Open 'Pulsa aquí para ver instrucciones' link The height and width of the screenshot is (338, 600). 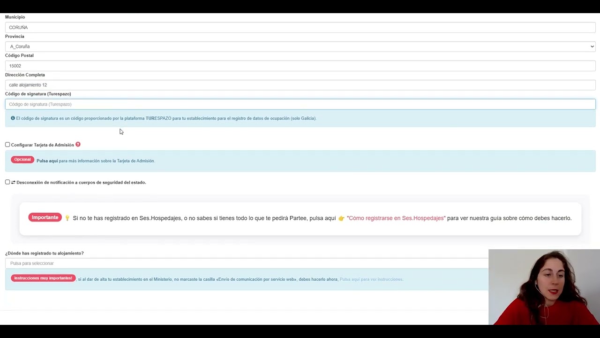click(x=371, y=279)
